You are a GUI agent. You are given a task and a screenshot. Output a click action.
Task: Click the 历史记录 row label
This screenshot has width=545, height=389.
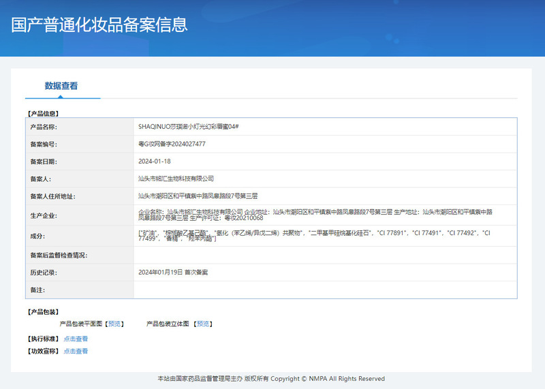coord(44,273)
